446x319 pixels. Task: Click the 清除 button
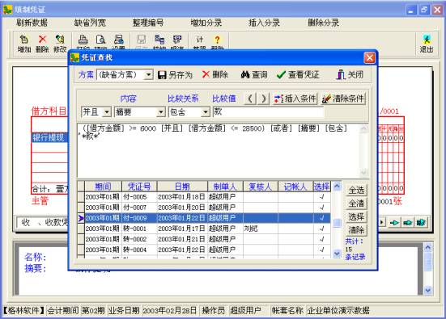point(356,230)
